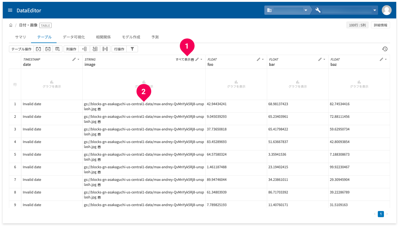This screenshot has height=227, width=399.
Task: Click the next page arrow
Action: (x=387, y=214)
